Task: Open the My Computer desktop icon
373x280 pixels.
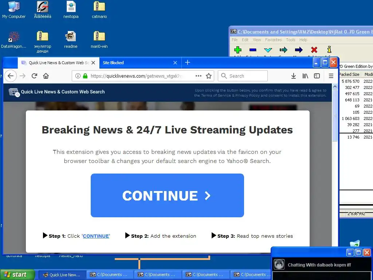Action: [14, 9]
